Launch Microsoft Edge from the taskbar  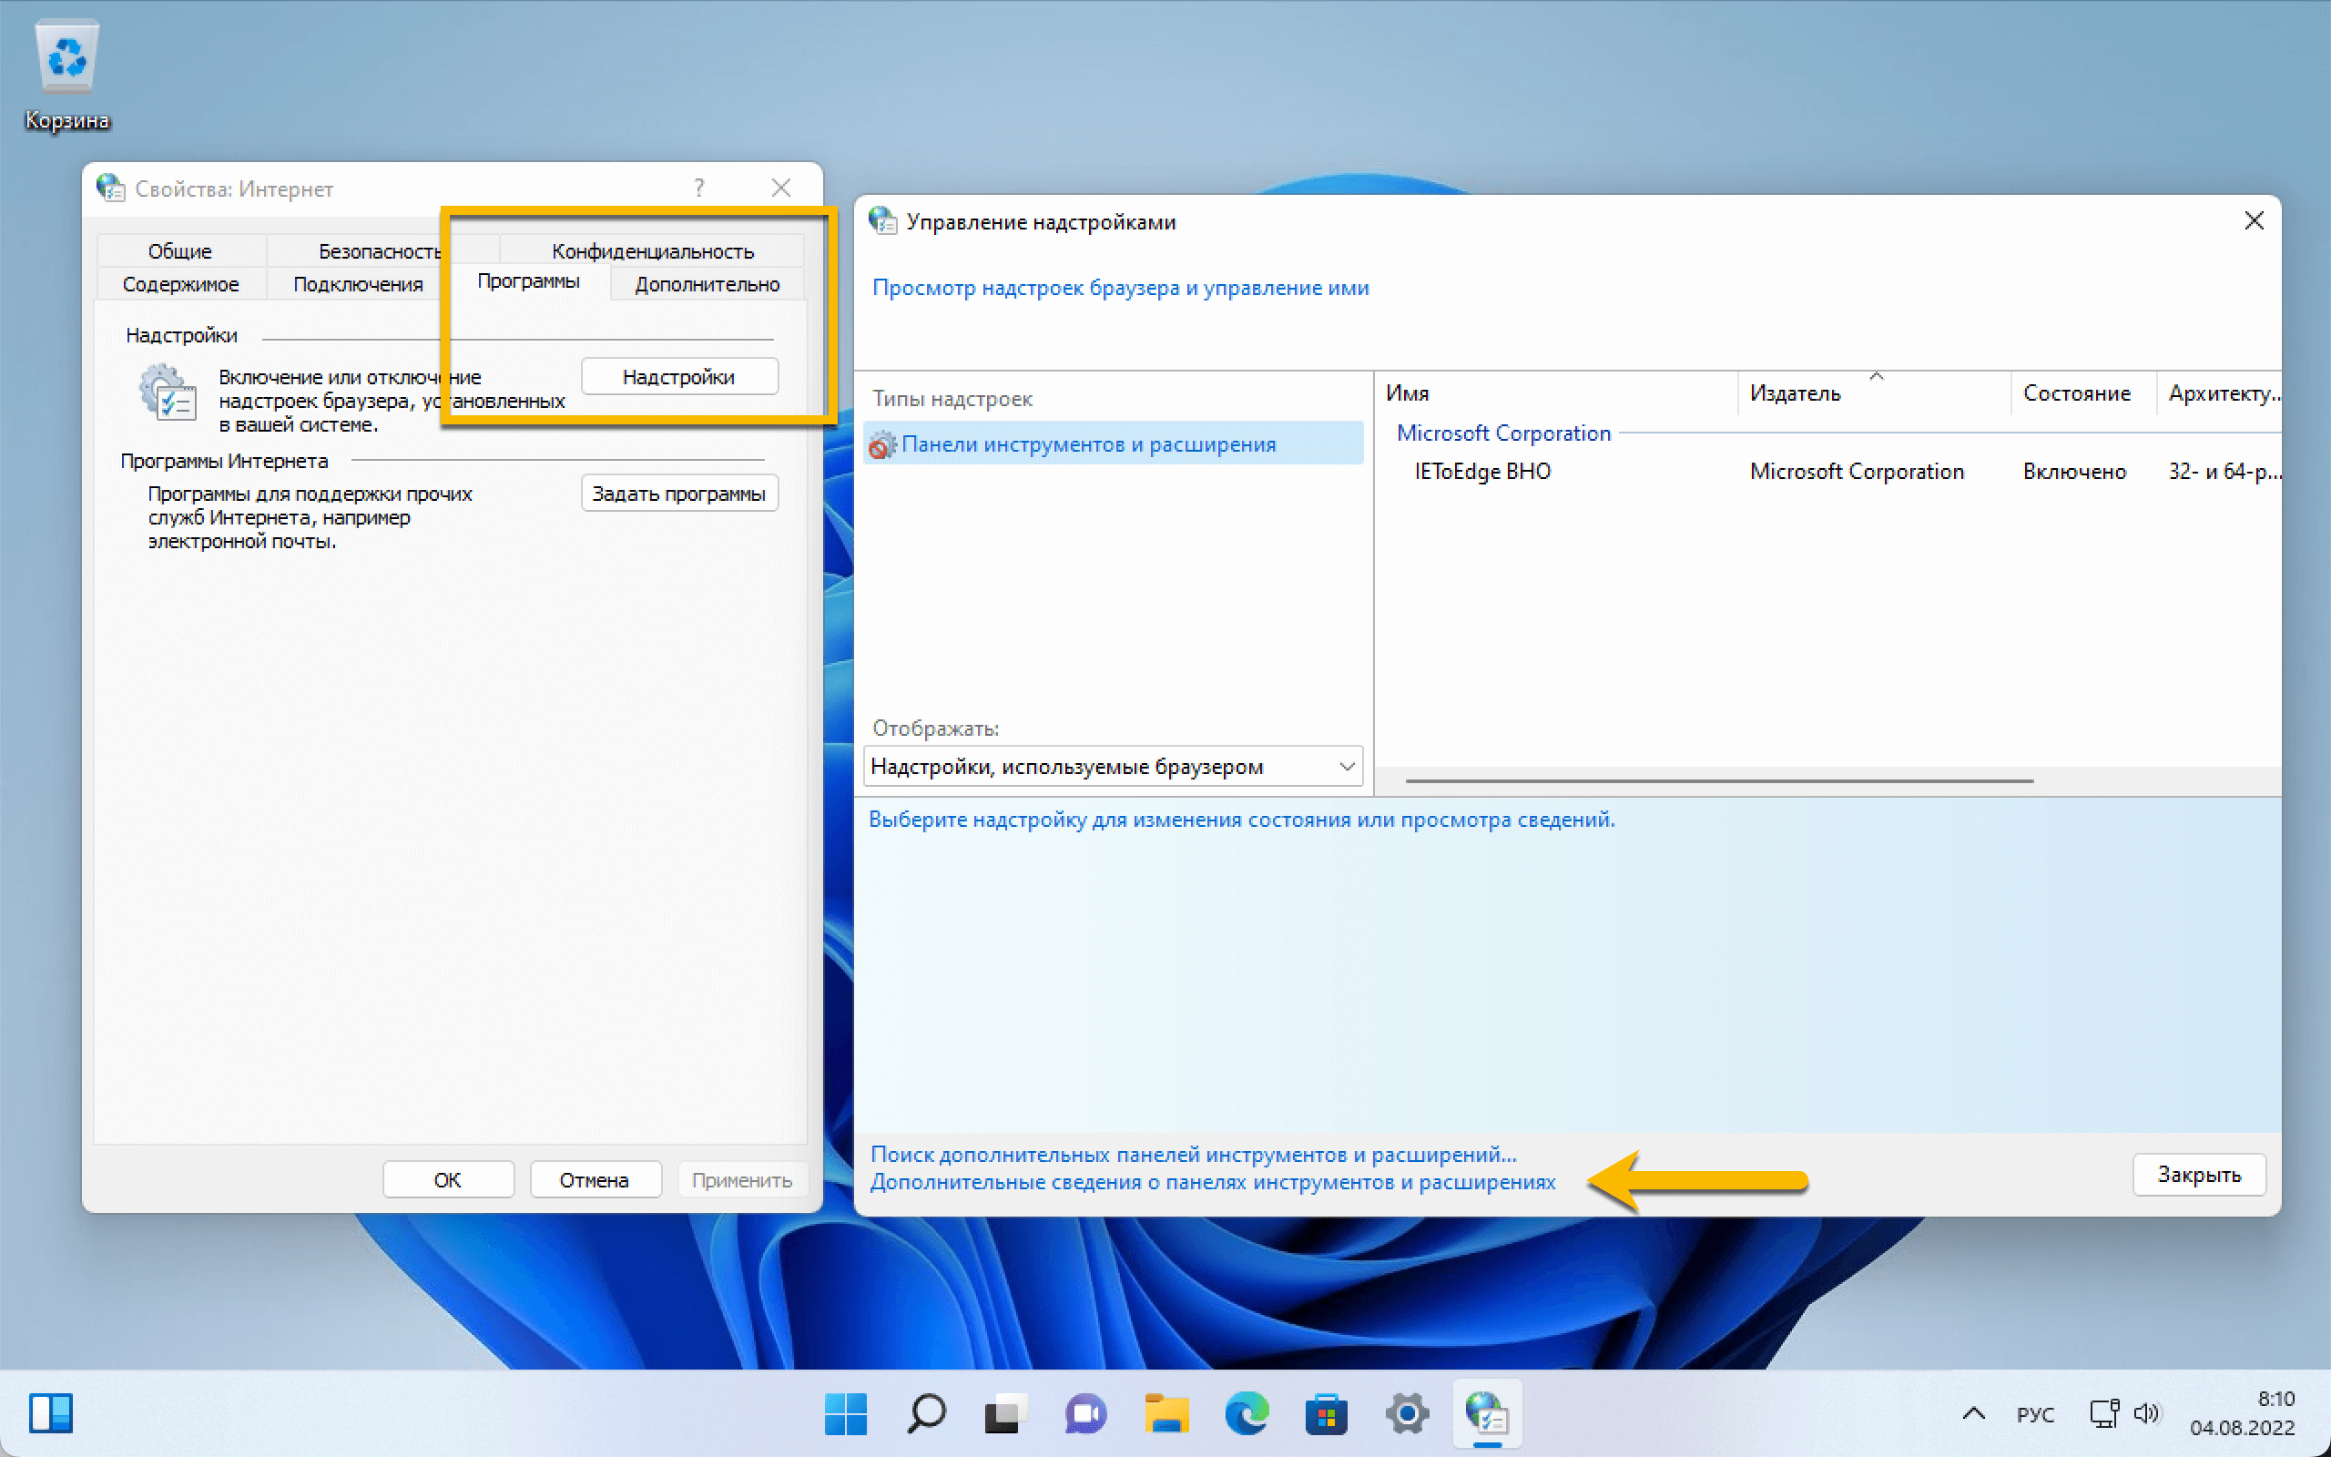pos(1247,1413)
